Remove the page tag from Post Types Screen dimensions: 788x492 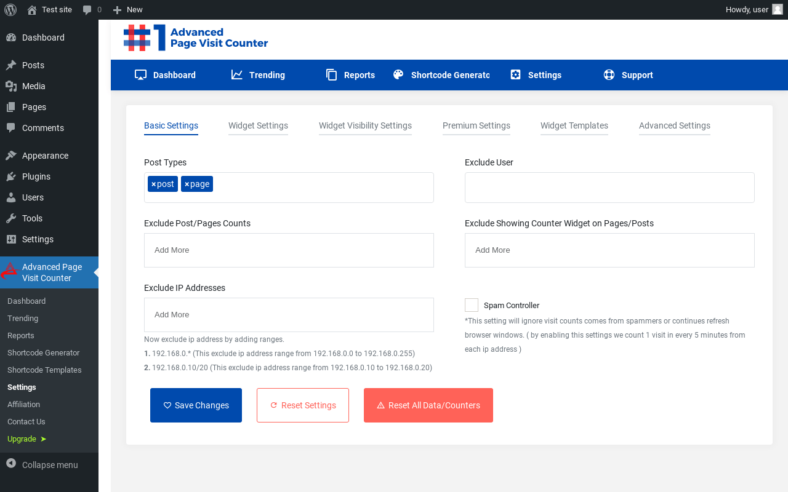[187, 184]
